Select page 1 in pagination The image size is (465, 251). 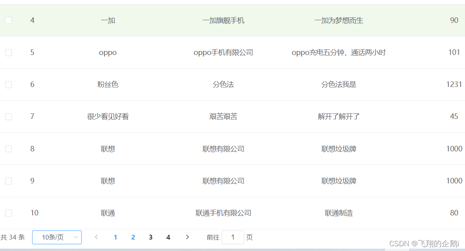pyautogui.click(x=115, y=238)
